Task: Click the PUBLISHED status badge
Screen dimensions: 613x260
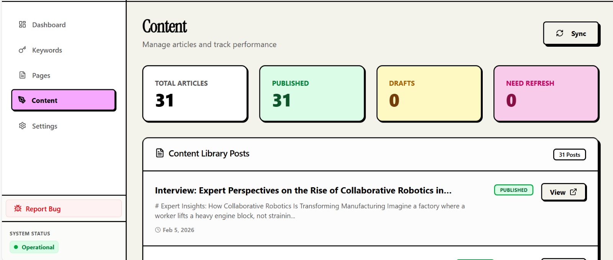Action: click(x=513, y=190)
